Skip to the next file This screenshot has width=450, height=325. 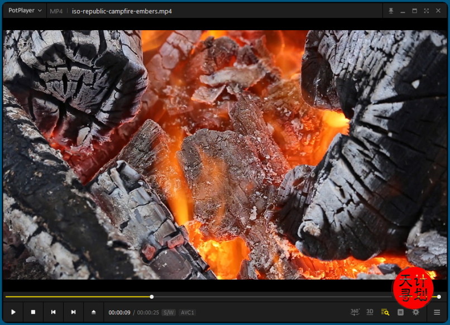click(x=73, y=312)
